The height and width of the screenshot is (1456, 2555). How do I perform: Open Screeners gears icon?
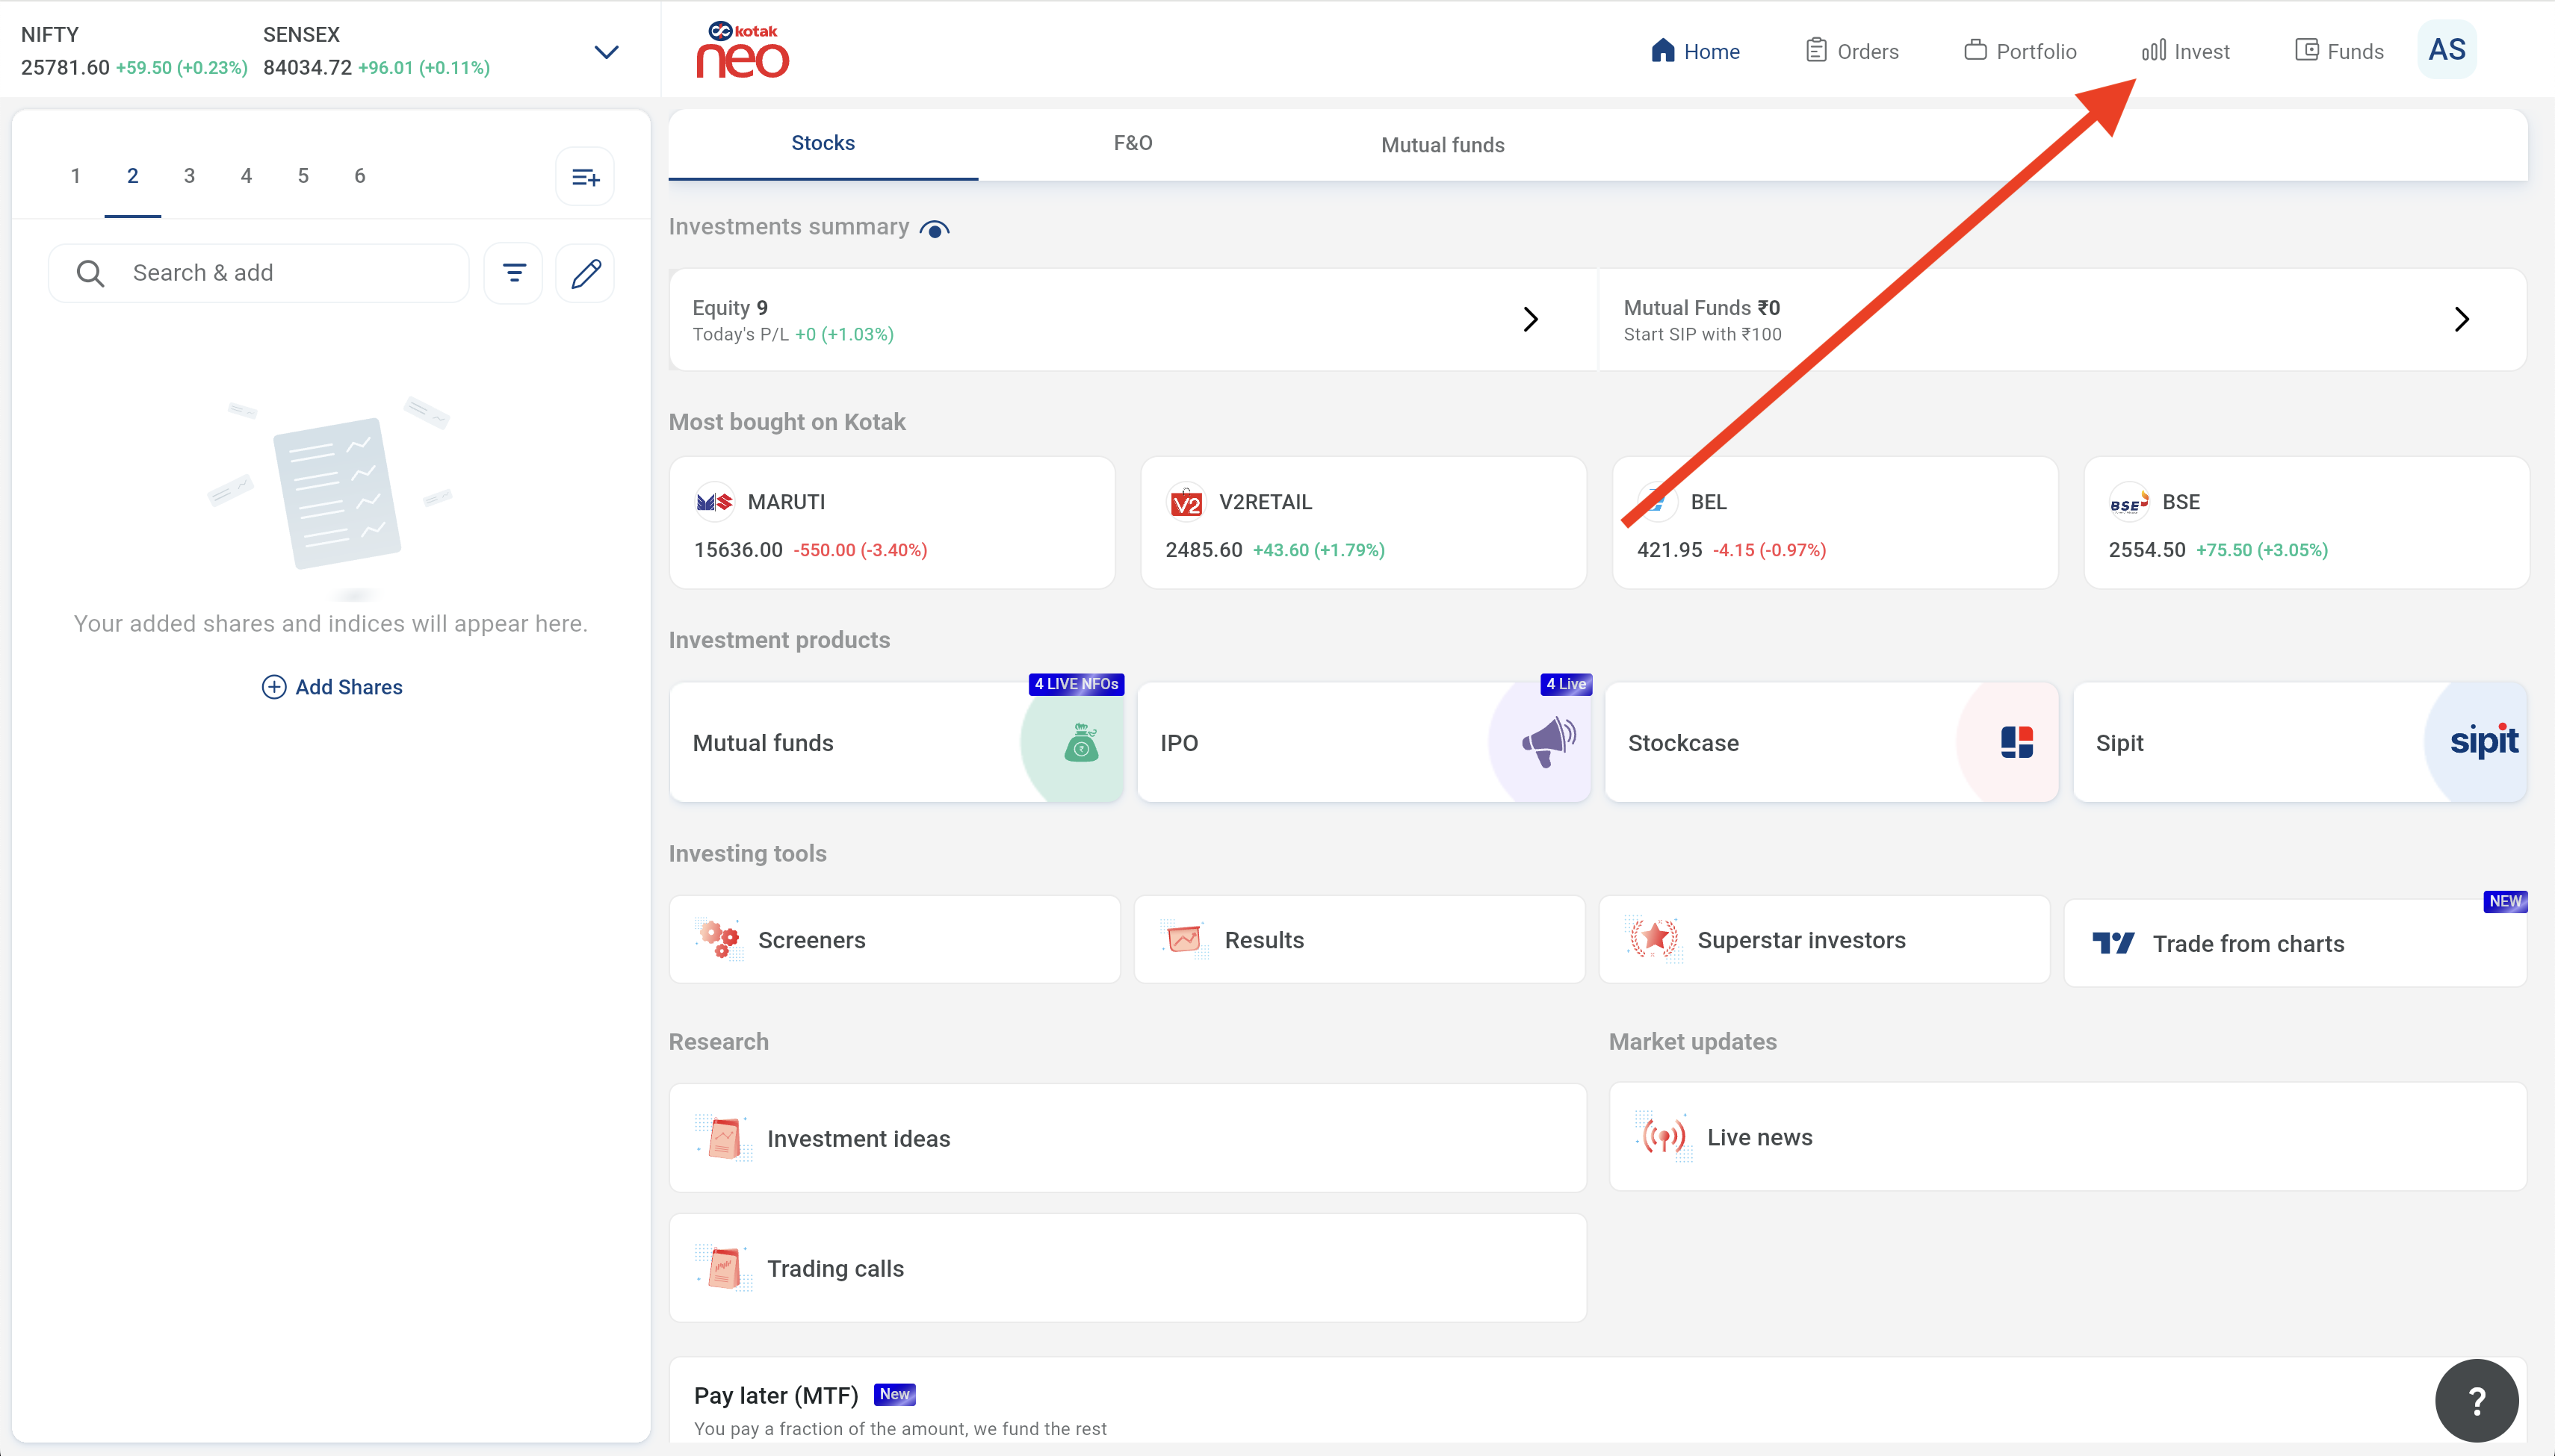tap(719, 939)
